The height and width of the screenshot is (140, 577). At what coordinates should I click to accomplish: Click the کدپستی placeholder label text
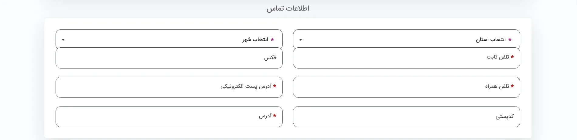point(505,116)
